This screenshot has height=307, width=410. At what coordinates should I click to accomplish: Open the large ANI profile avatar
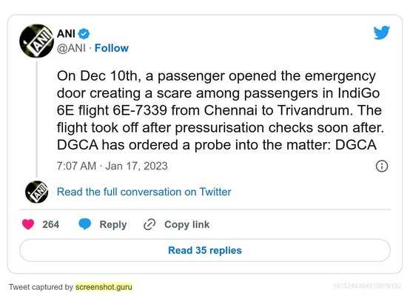(x=36, y=41)
